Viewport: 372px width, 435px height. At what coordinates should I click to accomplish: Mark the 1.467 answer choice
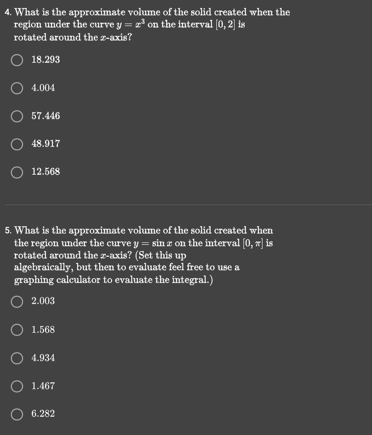point(17,386)
